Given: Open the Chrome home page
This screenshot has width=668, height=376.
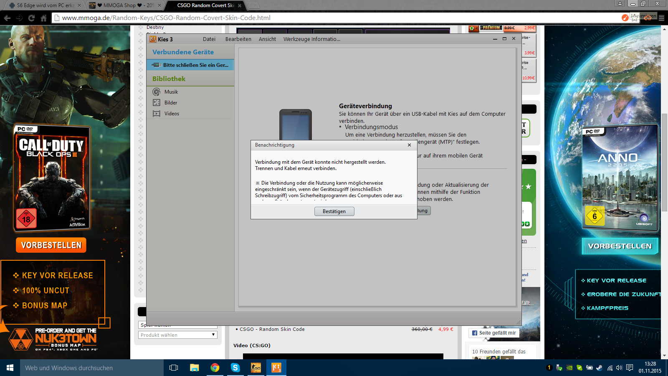Looking at the screenshot, I should point(43,18).
